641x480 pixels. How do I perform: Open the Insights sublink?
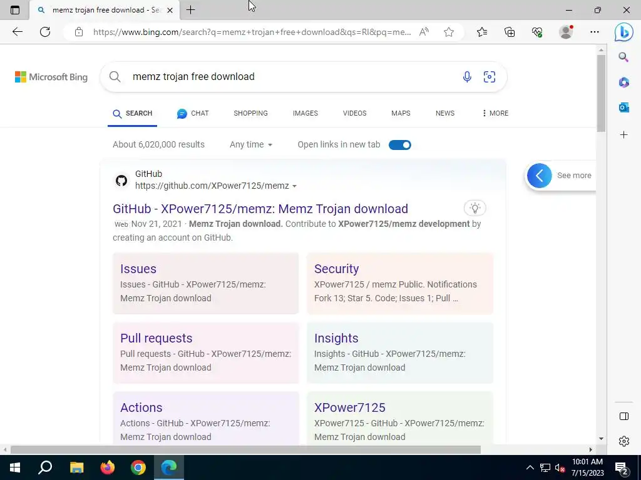click(336, 338)
